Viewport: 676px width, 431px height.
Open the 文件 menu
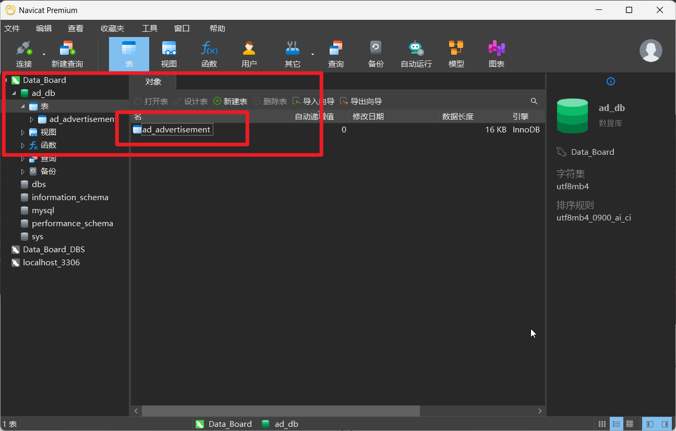[x=12, y=29]
